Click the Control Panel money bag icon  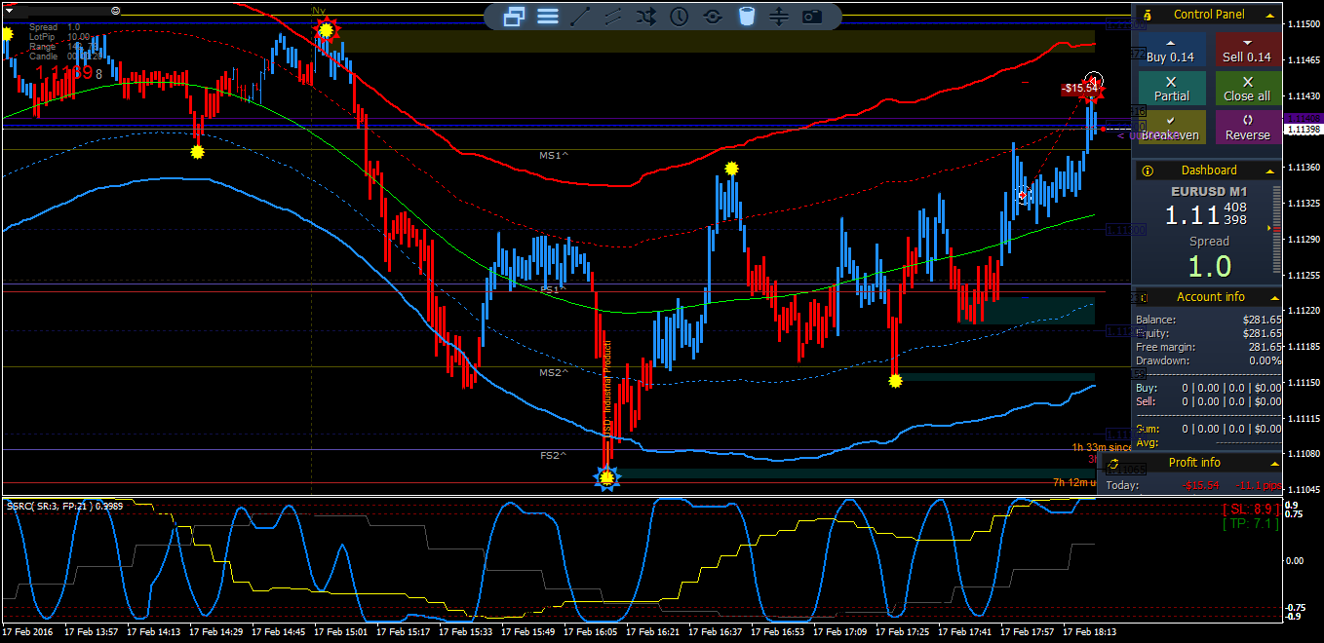pos(1149,15)
